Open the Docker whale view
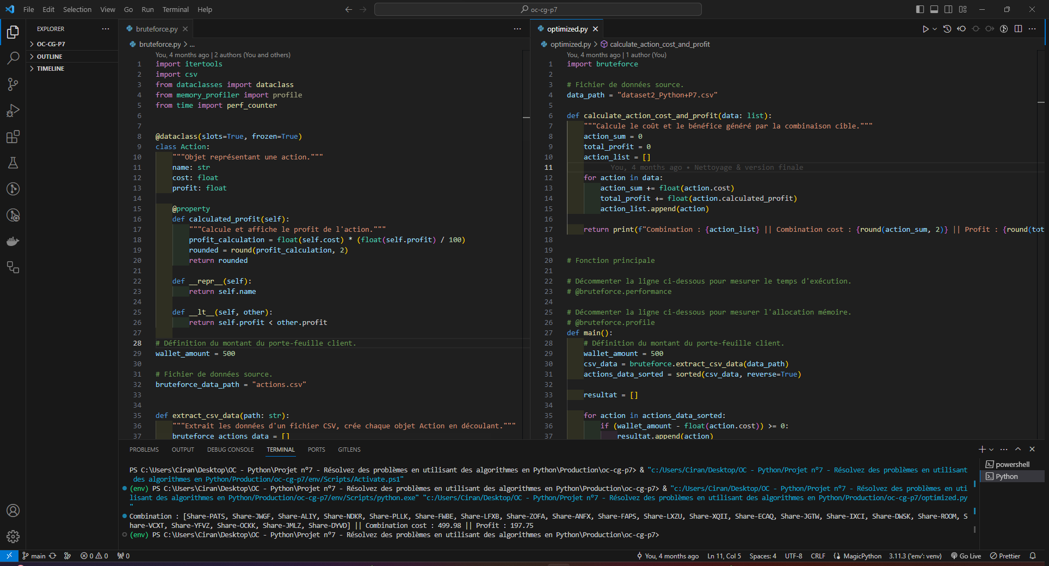The height and width of the screenshot is (566, 1049). (x=13, y=241)
